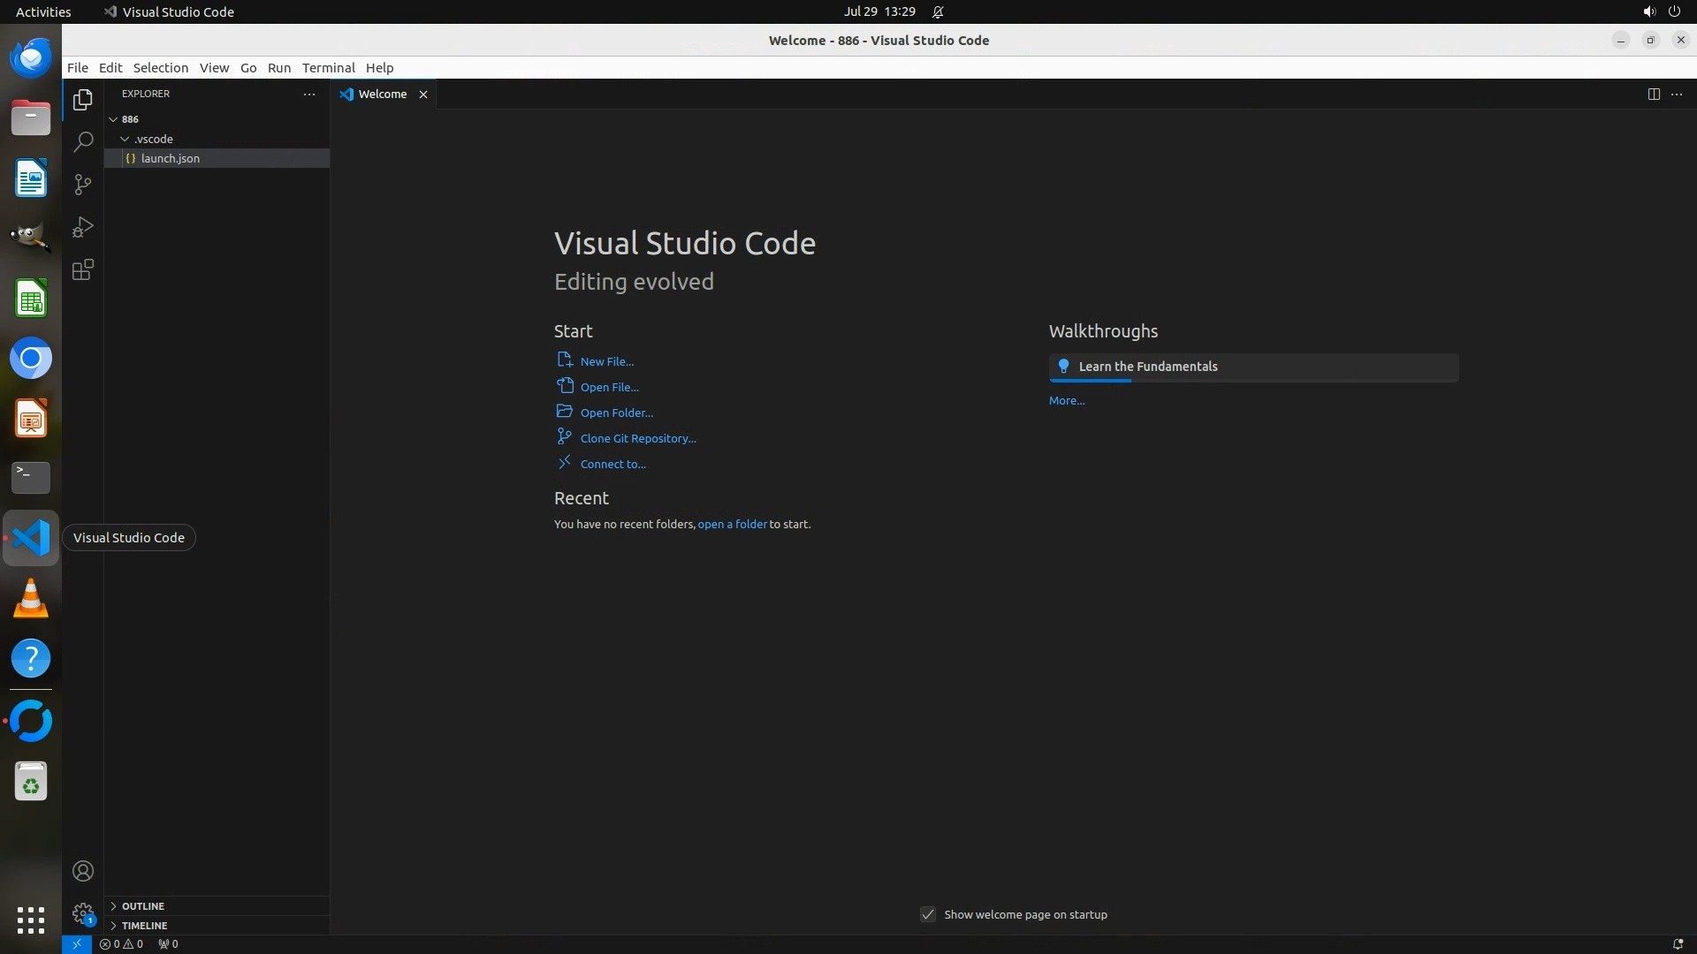Screen dimensions: 1697x954
Task: Open the Terminal menu
Action: click(328, 67)
